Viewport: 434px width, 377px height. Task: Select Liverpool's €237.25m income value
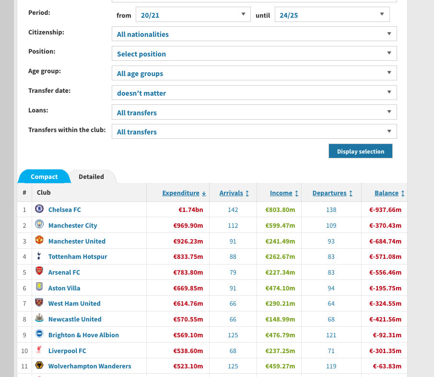[x=280, y=351]
